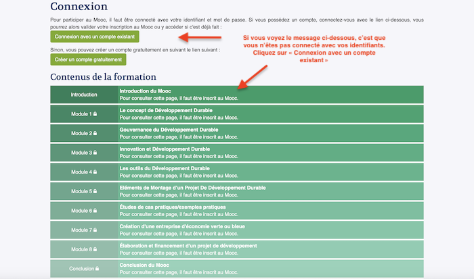Select the Module 5 label cell
474x279 pixels.
click(84, 191)
